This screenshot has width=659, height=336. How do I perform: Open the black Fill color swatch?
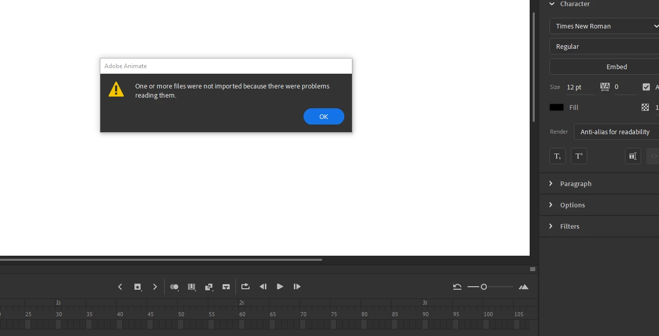tap(557, 107)
